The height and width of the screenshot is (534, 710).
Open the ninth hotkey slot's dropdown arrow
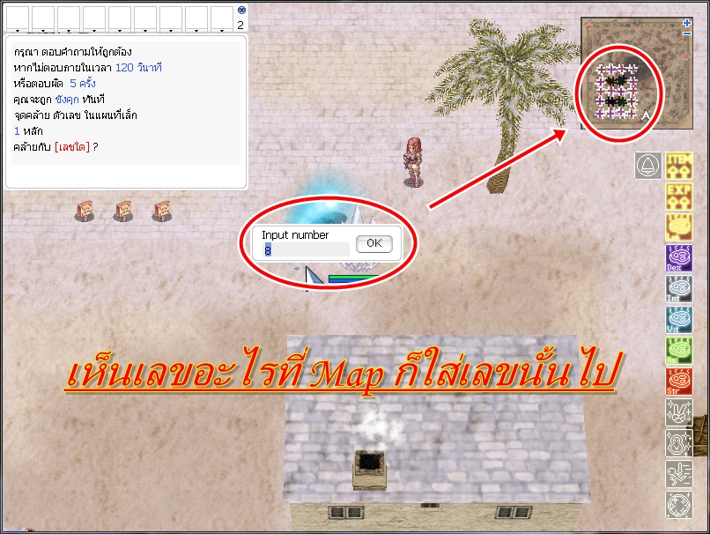(x=222, y=31)
